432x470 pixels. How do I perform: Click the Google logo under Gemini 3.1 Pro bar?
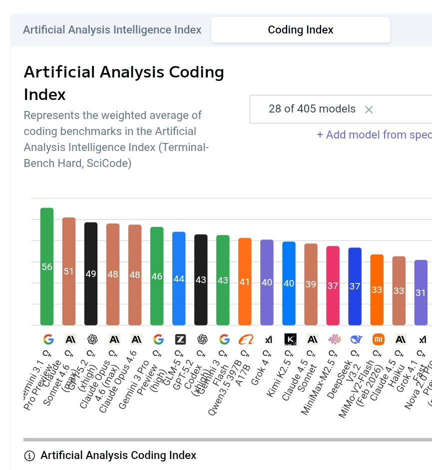point(48,339)
